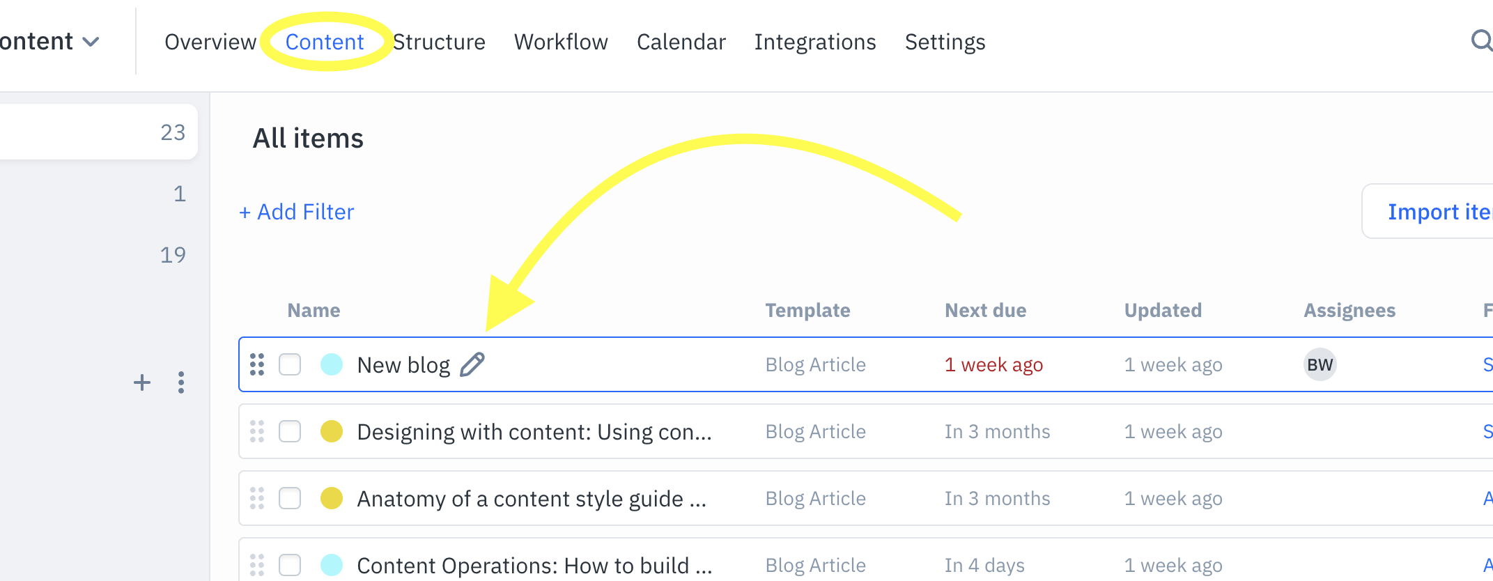Open the Calendar tab
This screenshot has width=1493, height=581.
(681, 42)
